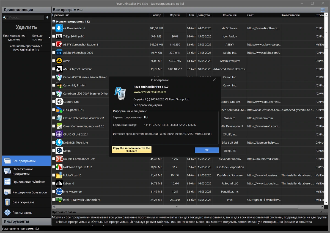The image size is (330, 233).
Task: Sort by the 'Размер' column header
Action: tap(156, 15)
